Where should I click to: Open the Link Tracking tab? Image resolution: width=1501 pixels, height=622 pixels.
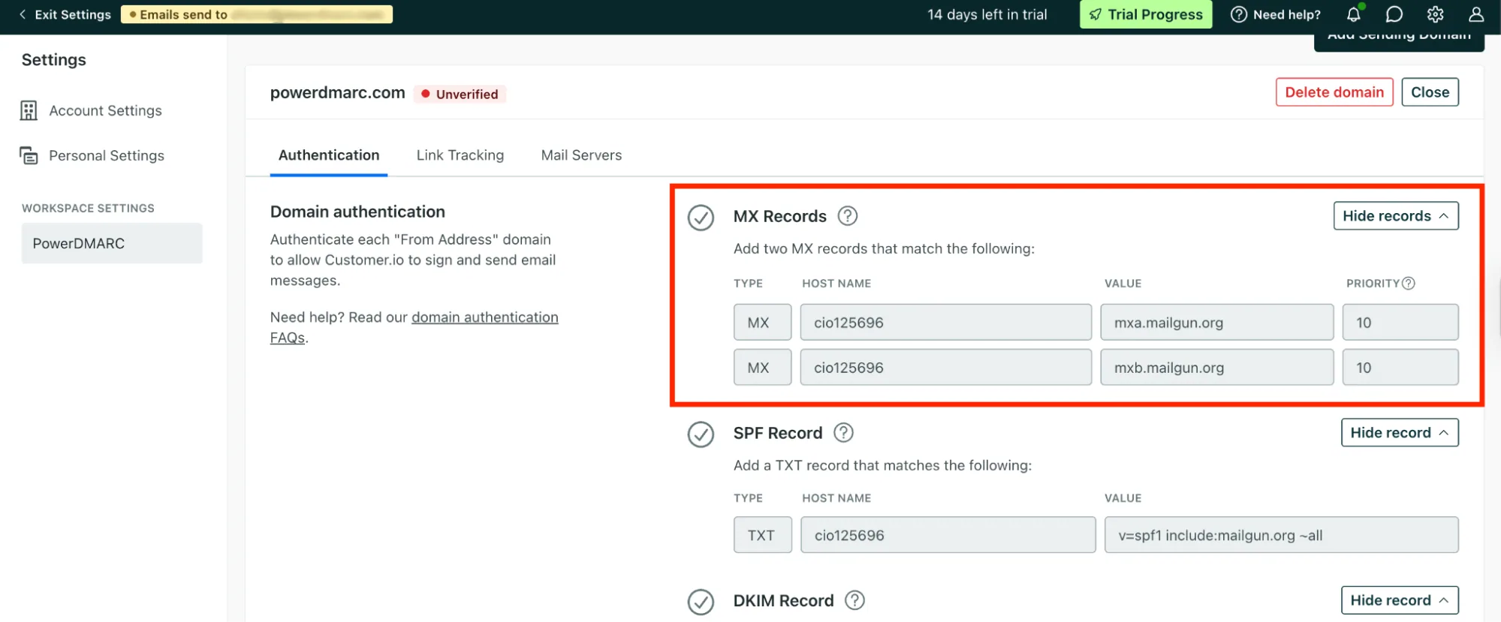tap(460, 155)
